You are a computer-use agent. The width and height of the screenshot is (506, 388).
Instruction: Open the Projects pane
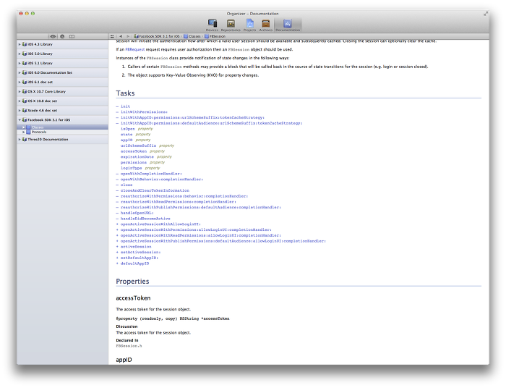(250, 25)
